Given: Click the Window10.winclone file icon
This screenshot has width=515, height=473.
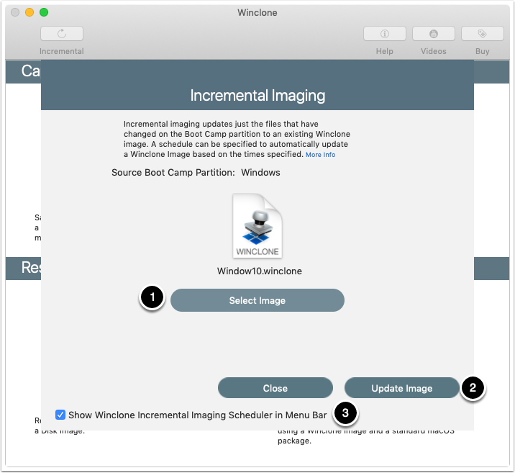Looking at the screenshot, I should tap(257, 225).
